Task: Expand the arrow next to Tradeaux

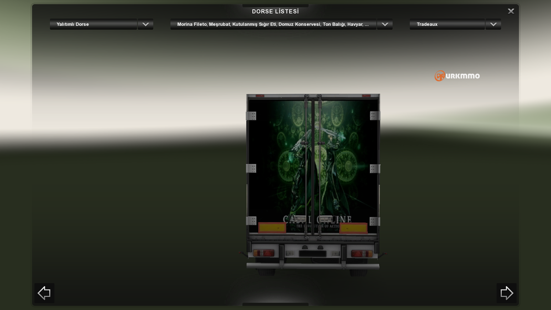Action: click(x=493, y=24)
